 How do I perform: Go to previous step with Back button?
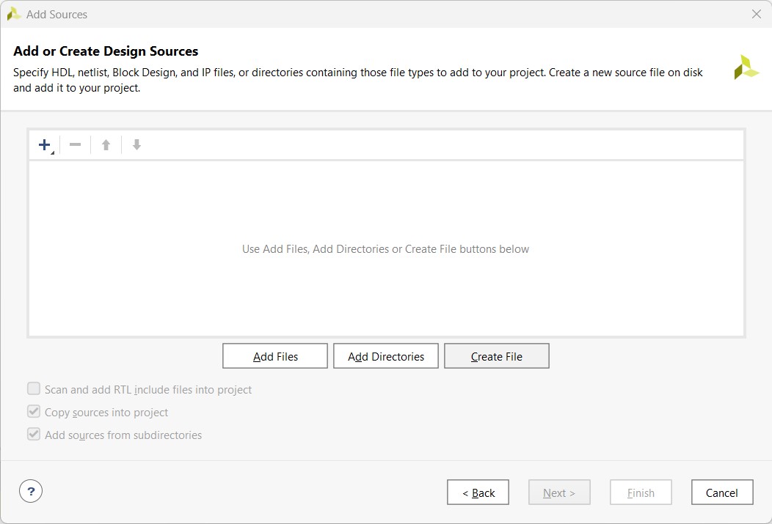478,492
